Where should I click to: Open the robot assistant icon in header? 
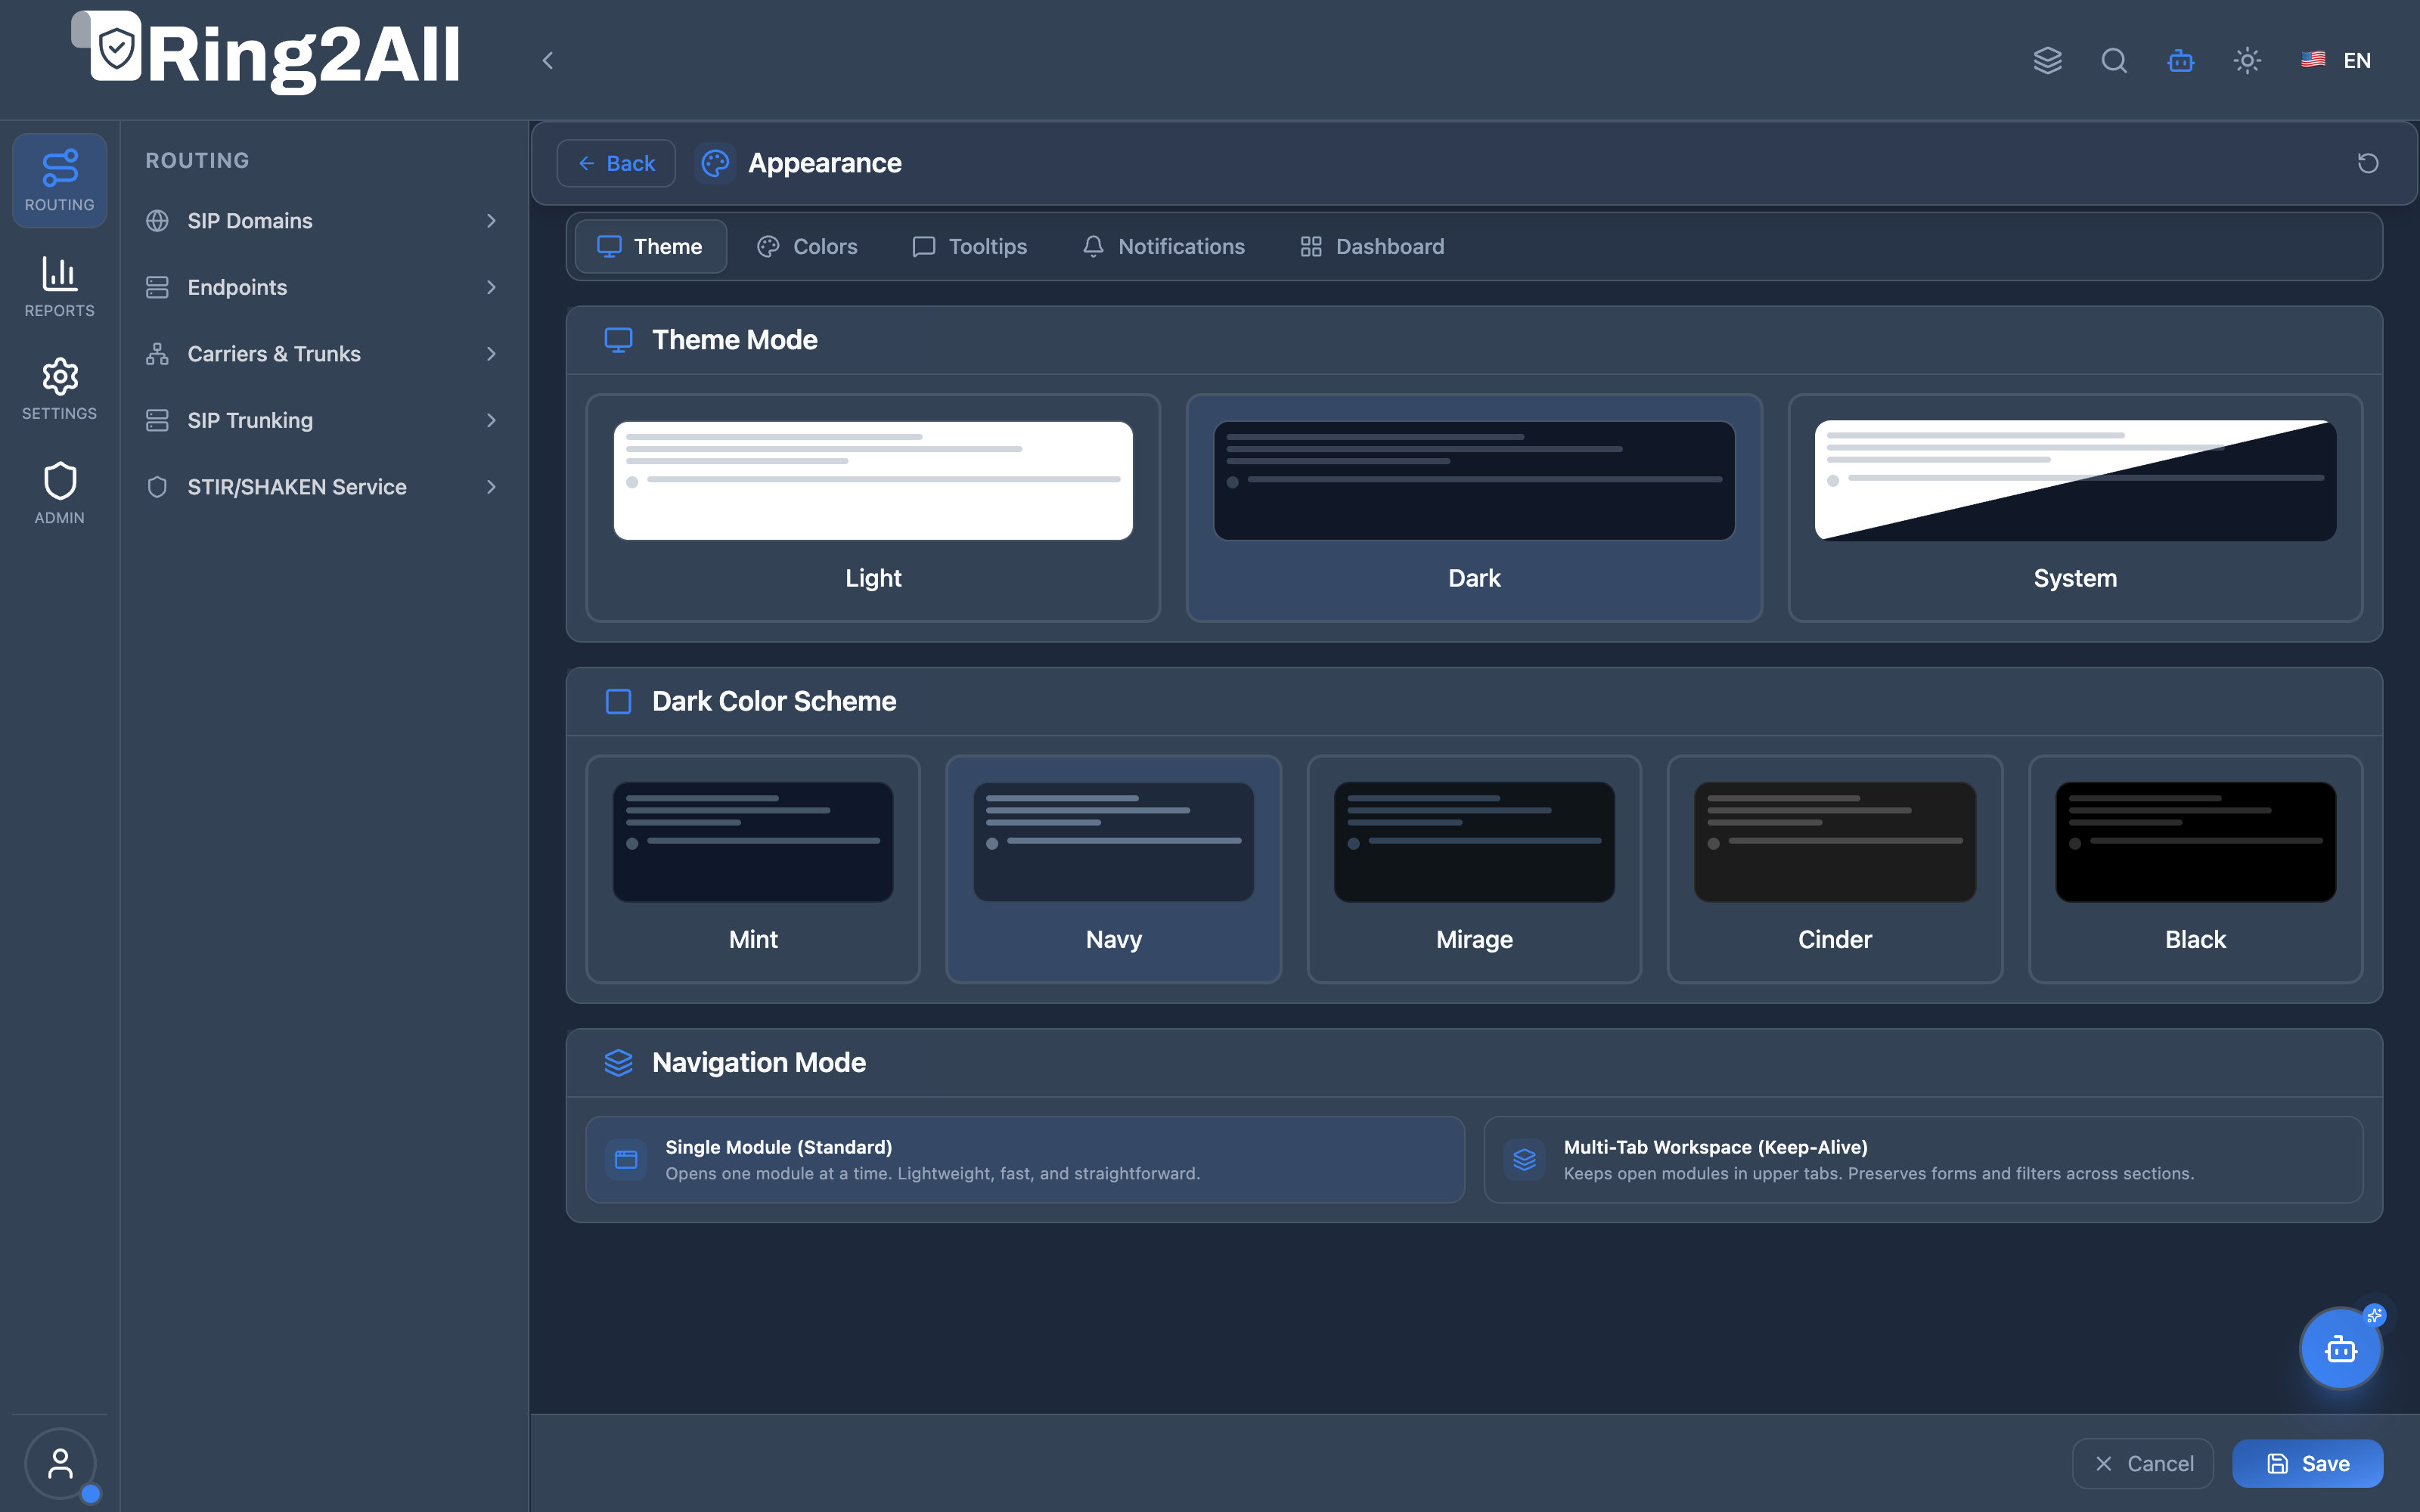[x=2180, y=61]
